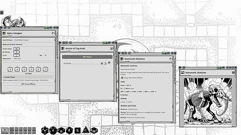Click the red icon on Fire Breath row
This screenshot has height=135, width=241.
click(x=106, y=63)
